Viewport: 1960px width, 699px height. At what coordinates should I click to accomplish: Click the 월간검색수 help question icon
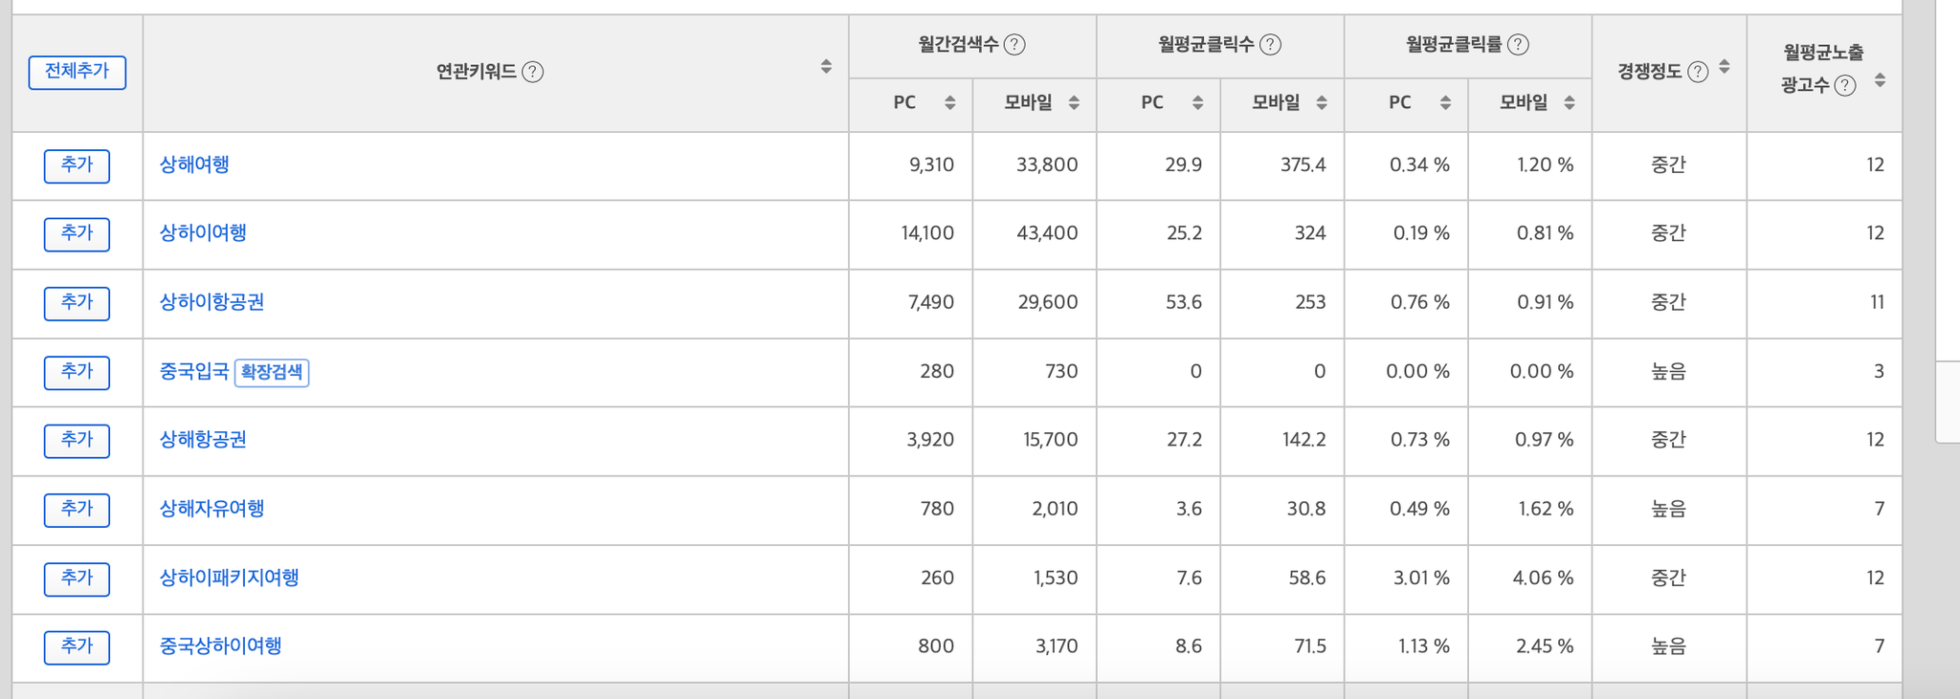pyautogui.click(x=1014, y=44)
